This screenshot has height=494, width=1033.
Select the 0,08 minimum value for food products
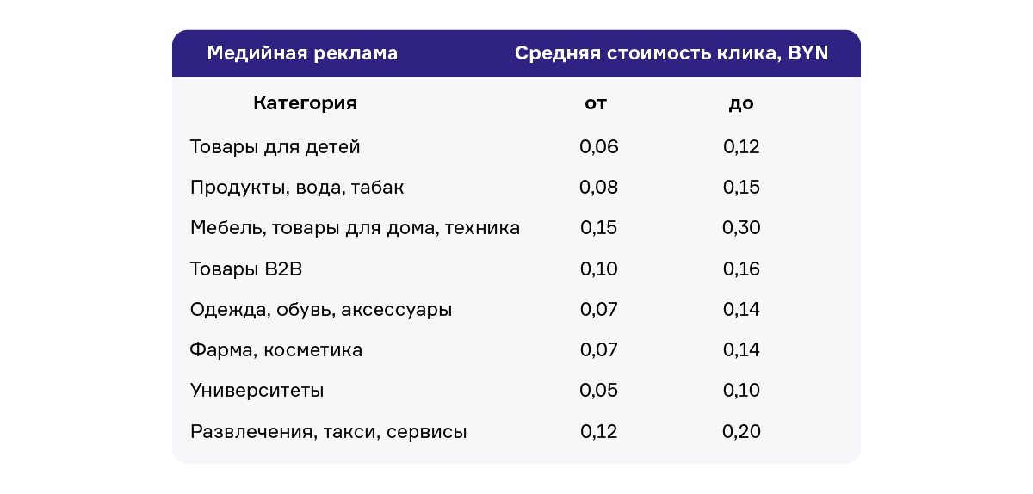pyautogui.click(x=599, y=188)
